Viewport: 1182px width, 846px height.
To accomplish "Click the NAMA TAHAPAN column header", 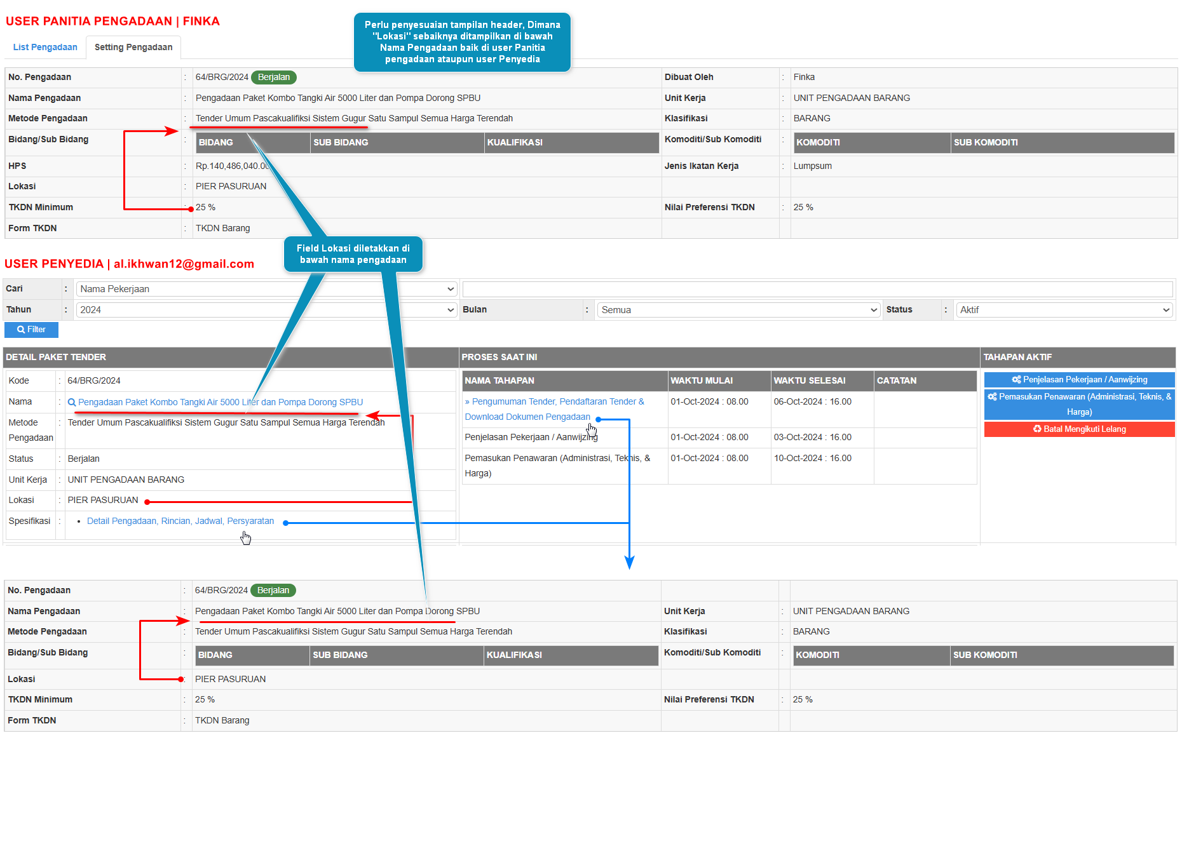I will point(565,380).
